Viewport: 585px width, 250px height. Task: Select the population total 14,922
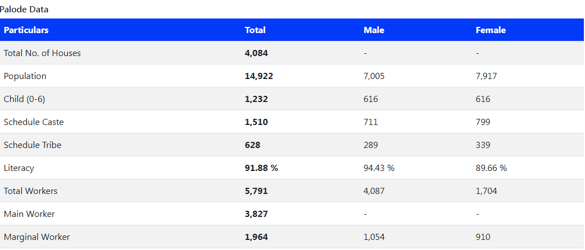[259, 76]
